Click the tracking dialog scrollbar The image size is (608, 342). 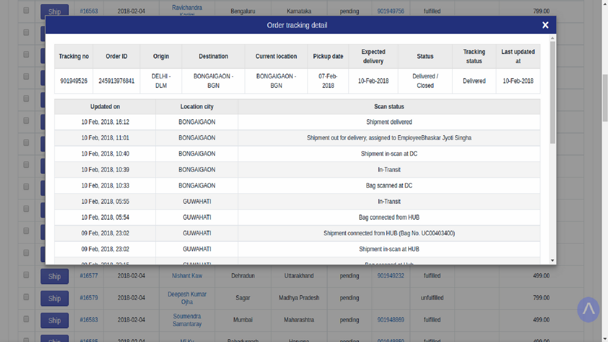[x=552, y=90]
